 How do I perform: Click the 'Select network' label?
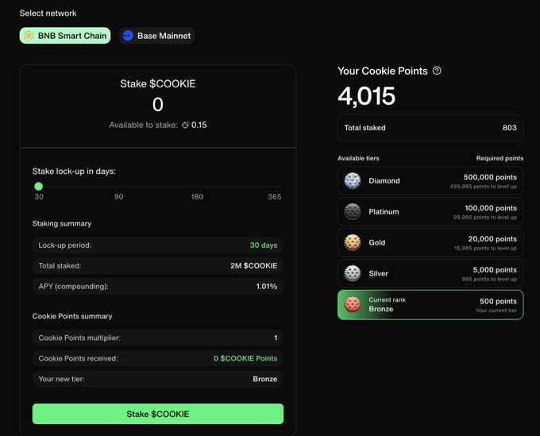tap(48, 13)
